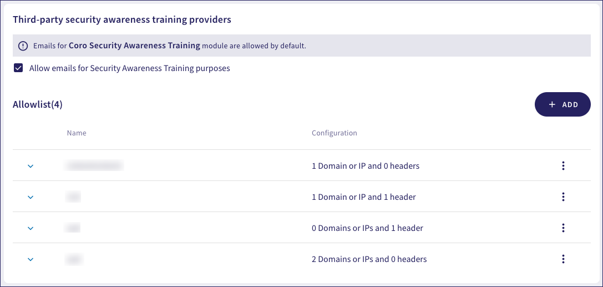Select the "2 Domains or IPs and 0 headers" text
This screenshot has width=603, height=287.
[x=369, y=259]
